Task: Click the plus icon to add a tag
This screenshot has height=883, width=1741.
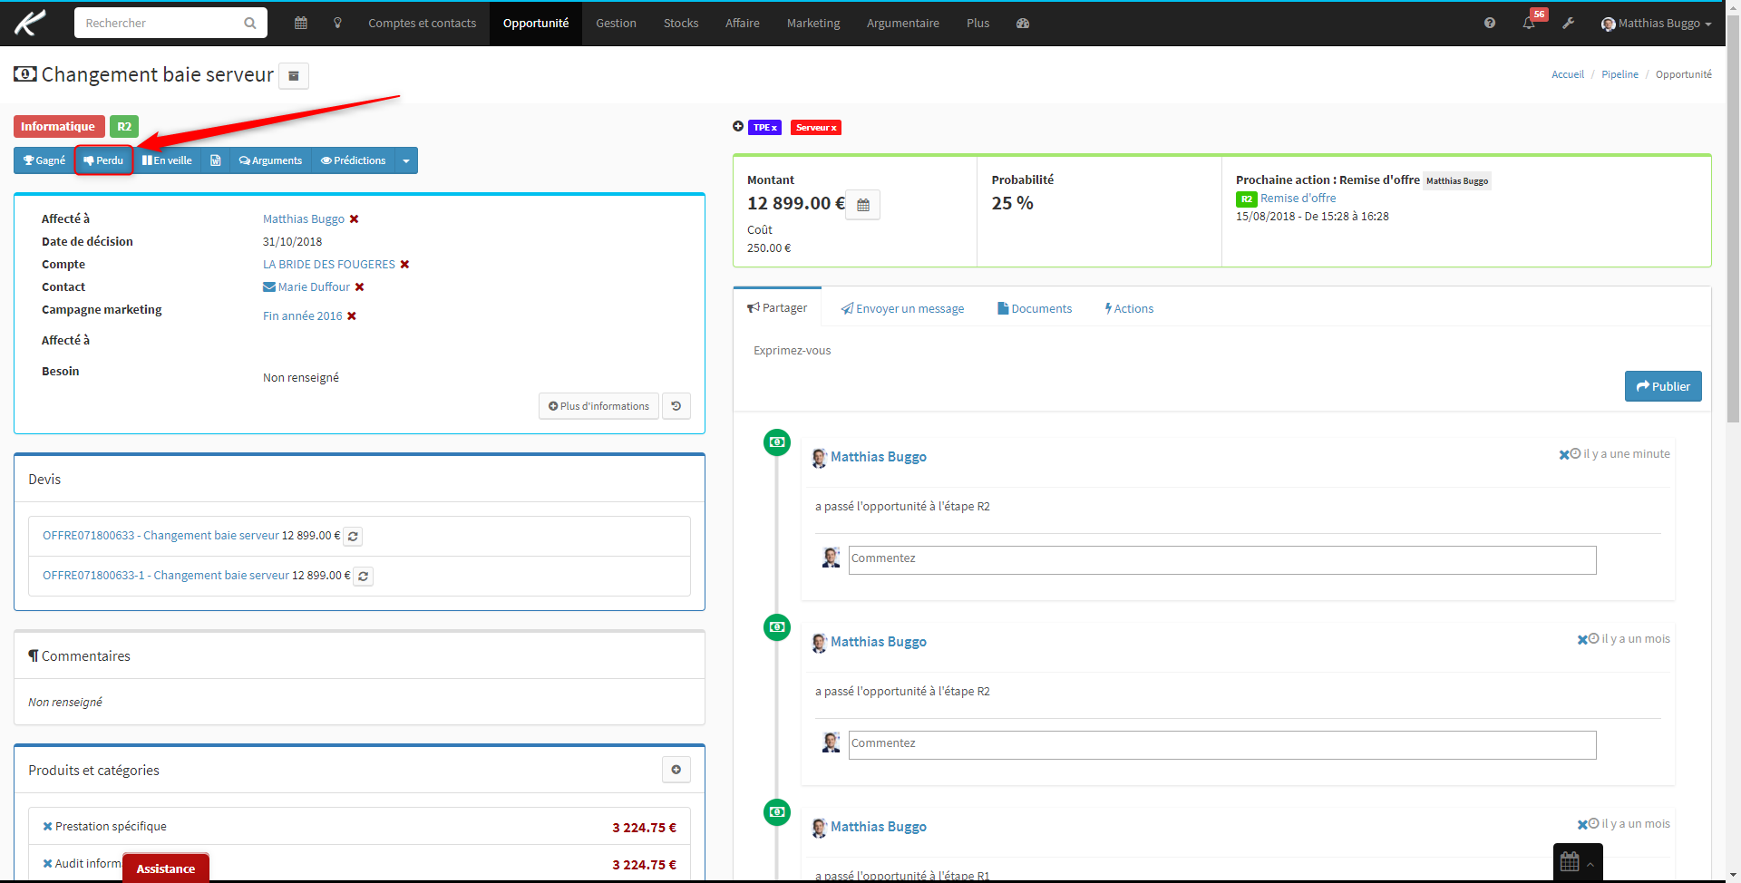Action: pyautogui.click(x=738, y=126)
